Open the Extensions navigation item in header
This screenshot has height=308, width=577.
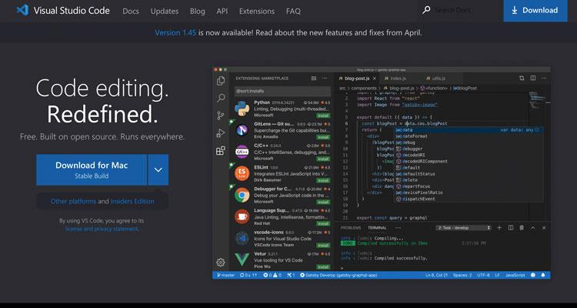pyautogui.click(x=256, y=11)
